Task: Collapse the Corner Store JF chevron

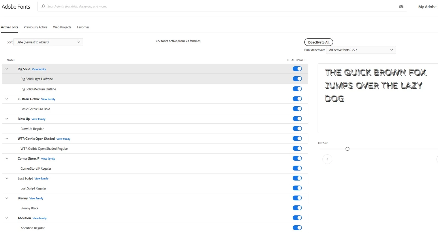Action: pyautogui.click(x=7, y=158)
